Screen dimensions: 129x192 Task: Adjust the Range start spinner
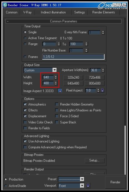click(59, 44)
